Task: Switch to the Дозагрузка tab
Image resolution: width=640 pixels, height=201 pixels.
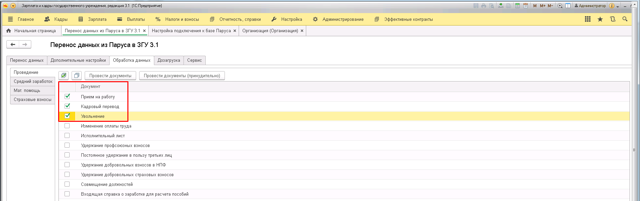Action: point(169,60)
